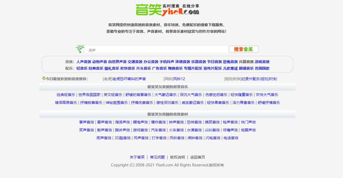Select the 轻音乐 music category

point(82,68)
